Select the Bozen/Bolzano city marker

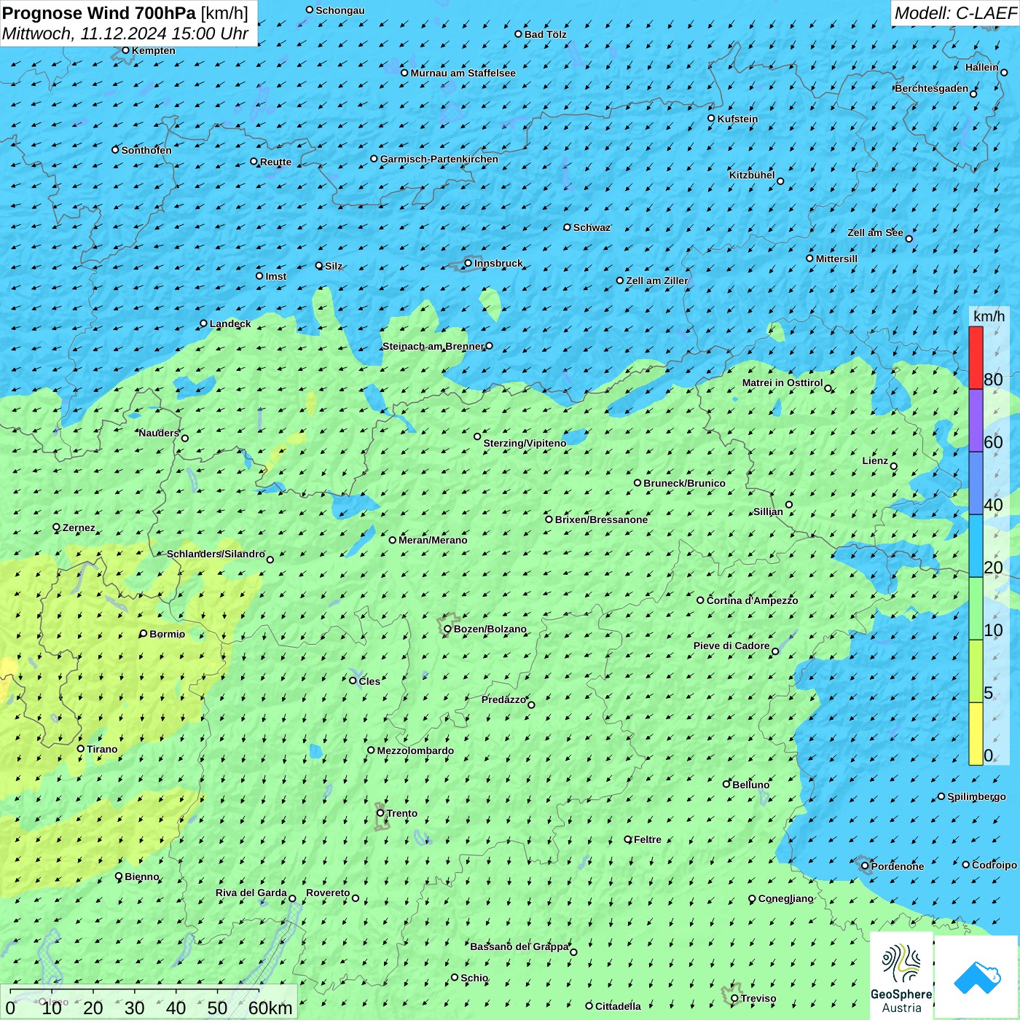coord(447,629)
